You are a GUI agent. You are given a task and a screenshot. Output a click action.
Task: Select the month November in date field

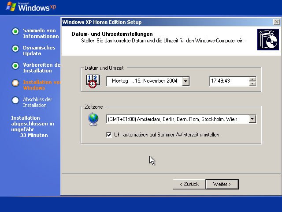click(x=154, y=81)
